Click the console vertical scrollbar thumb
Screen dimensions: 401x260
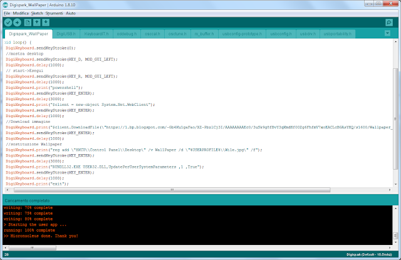pyautogui.click(x=395, y=235)
